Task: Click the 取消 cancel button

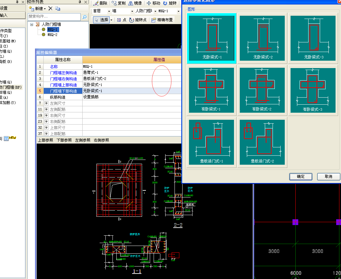Action: (x=328, y=177)
